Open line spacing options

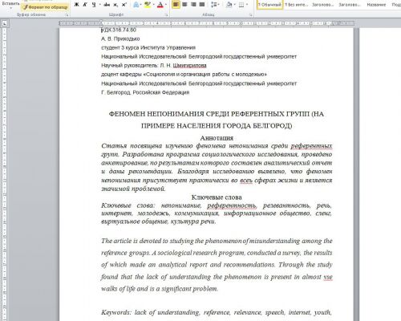tap(213, 5)
